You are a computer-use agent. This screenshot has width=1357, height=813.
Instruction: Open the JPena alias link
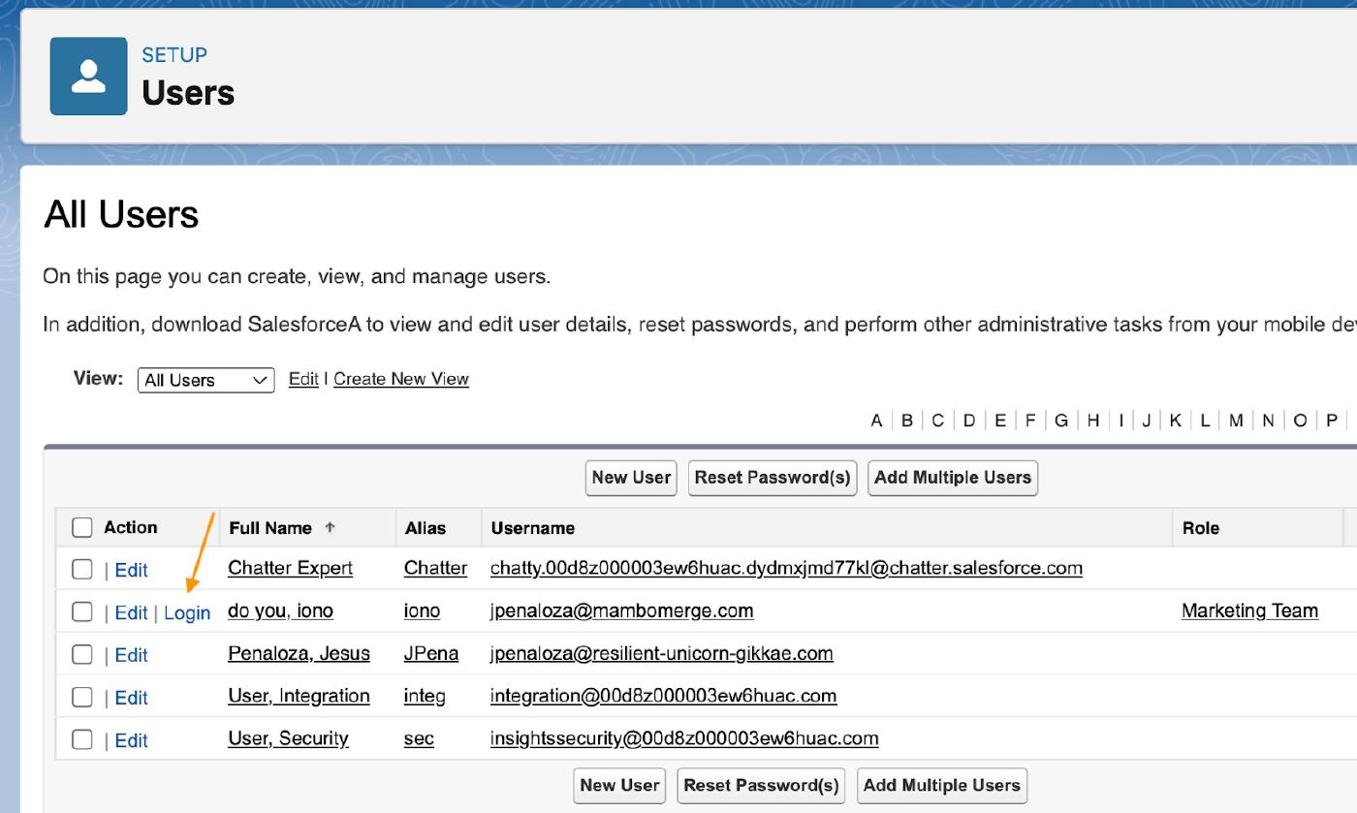click(x=431, y=653)
